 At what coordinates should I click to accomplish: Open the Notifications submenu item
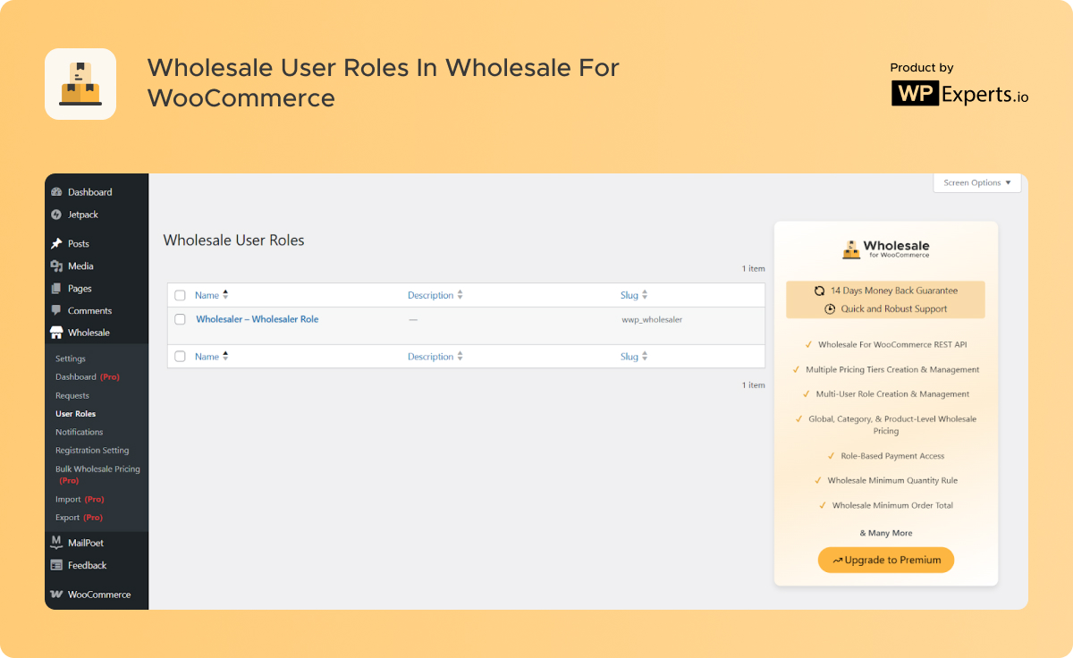pyautogui.click(x=80, y=432)
